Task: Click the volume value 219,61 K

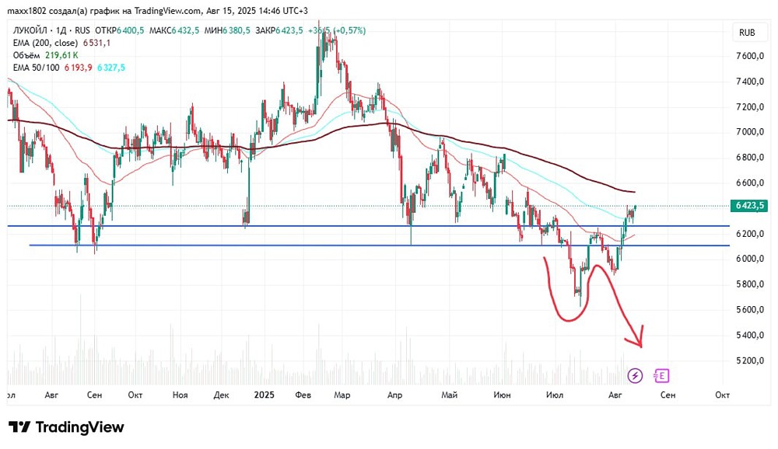Action: tap(61, 55)
